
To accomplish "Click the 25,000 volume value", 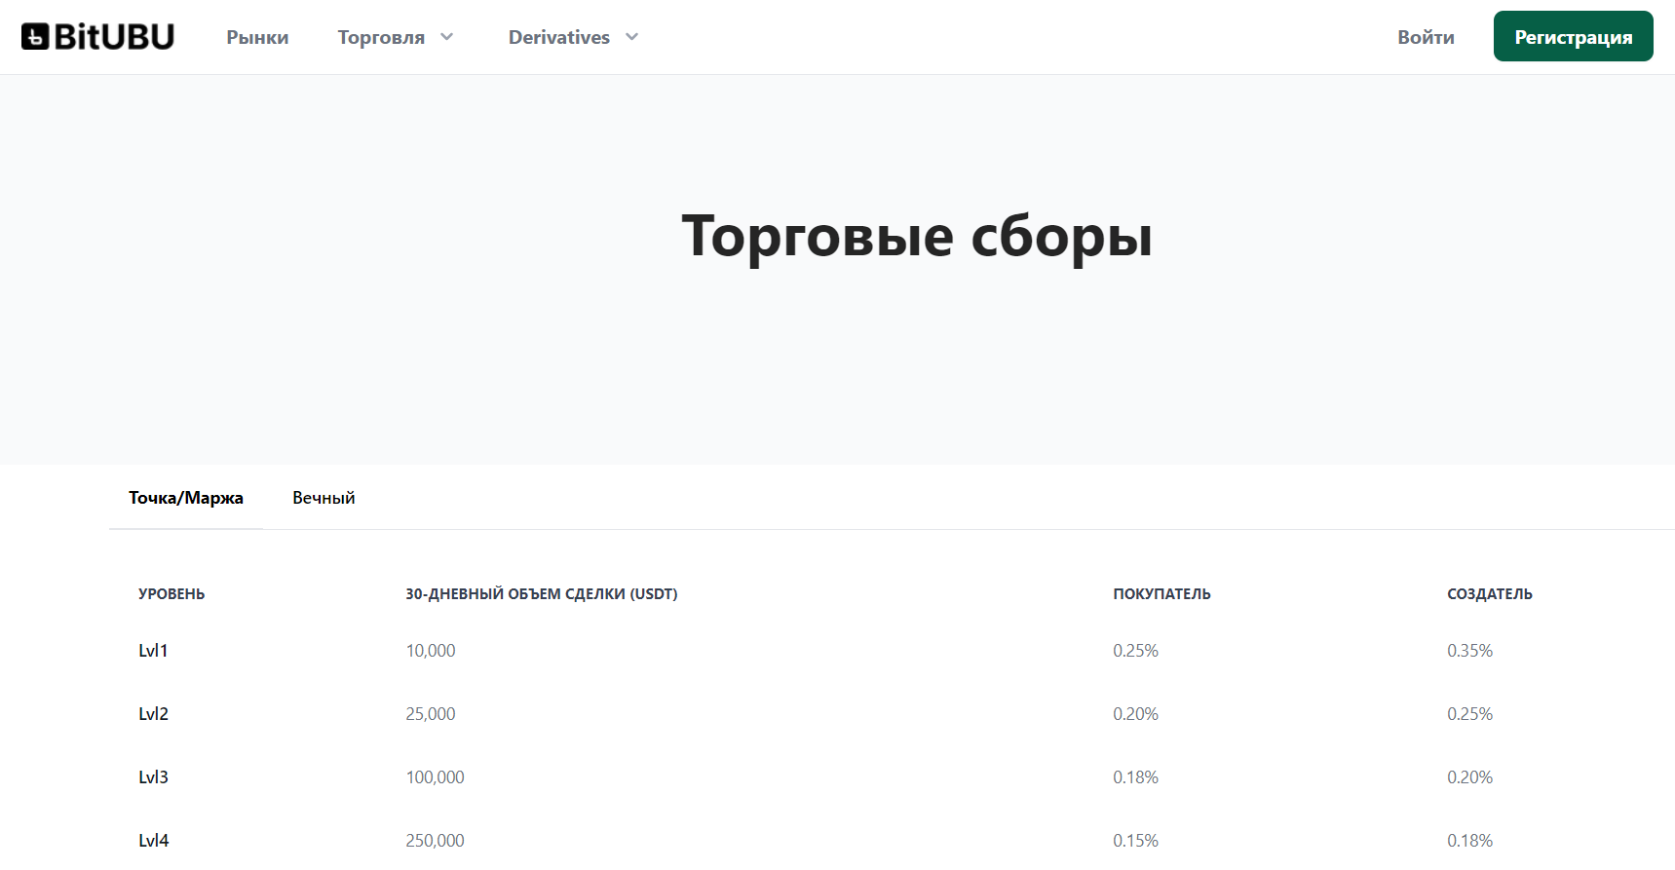I will pyautogui.click(x=431, y=714).
